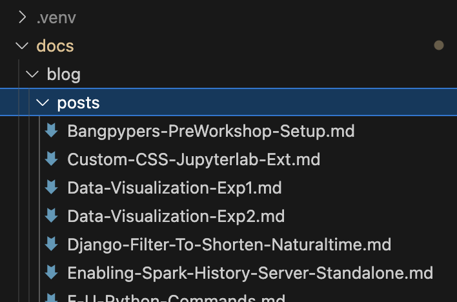
Task: Open Bangpypers-PreWorkshop-Setup.md file
Action: (x=211, y=131)
